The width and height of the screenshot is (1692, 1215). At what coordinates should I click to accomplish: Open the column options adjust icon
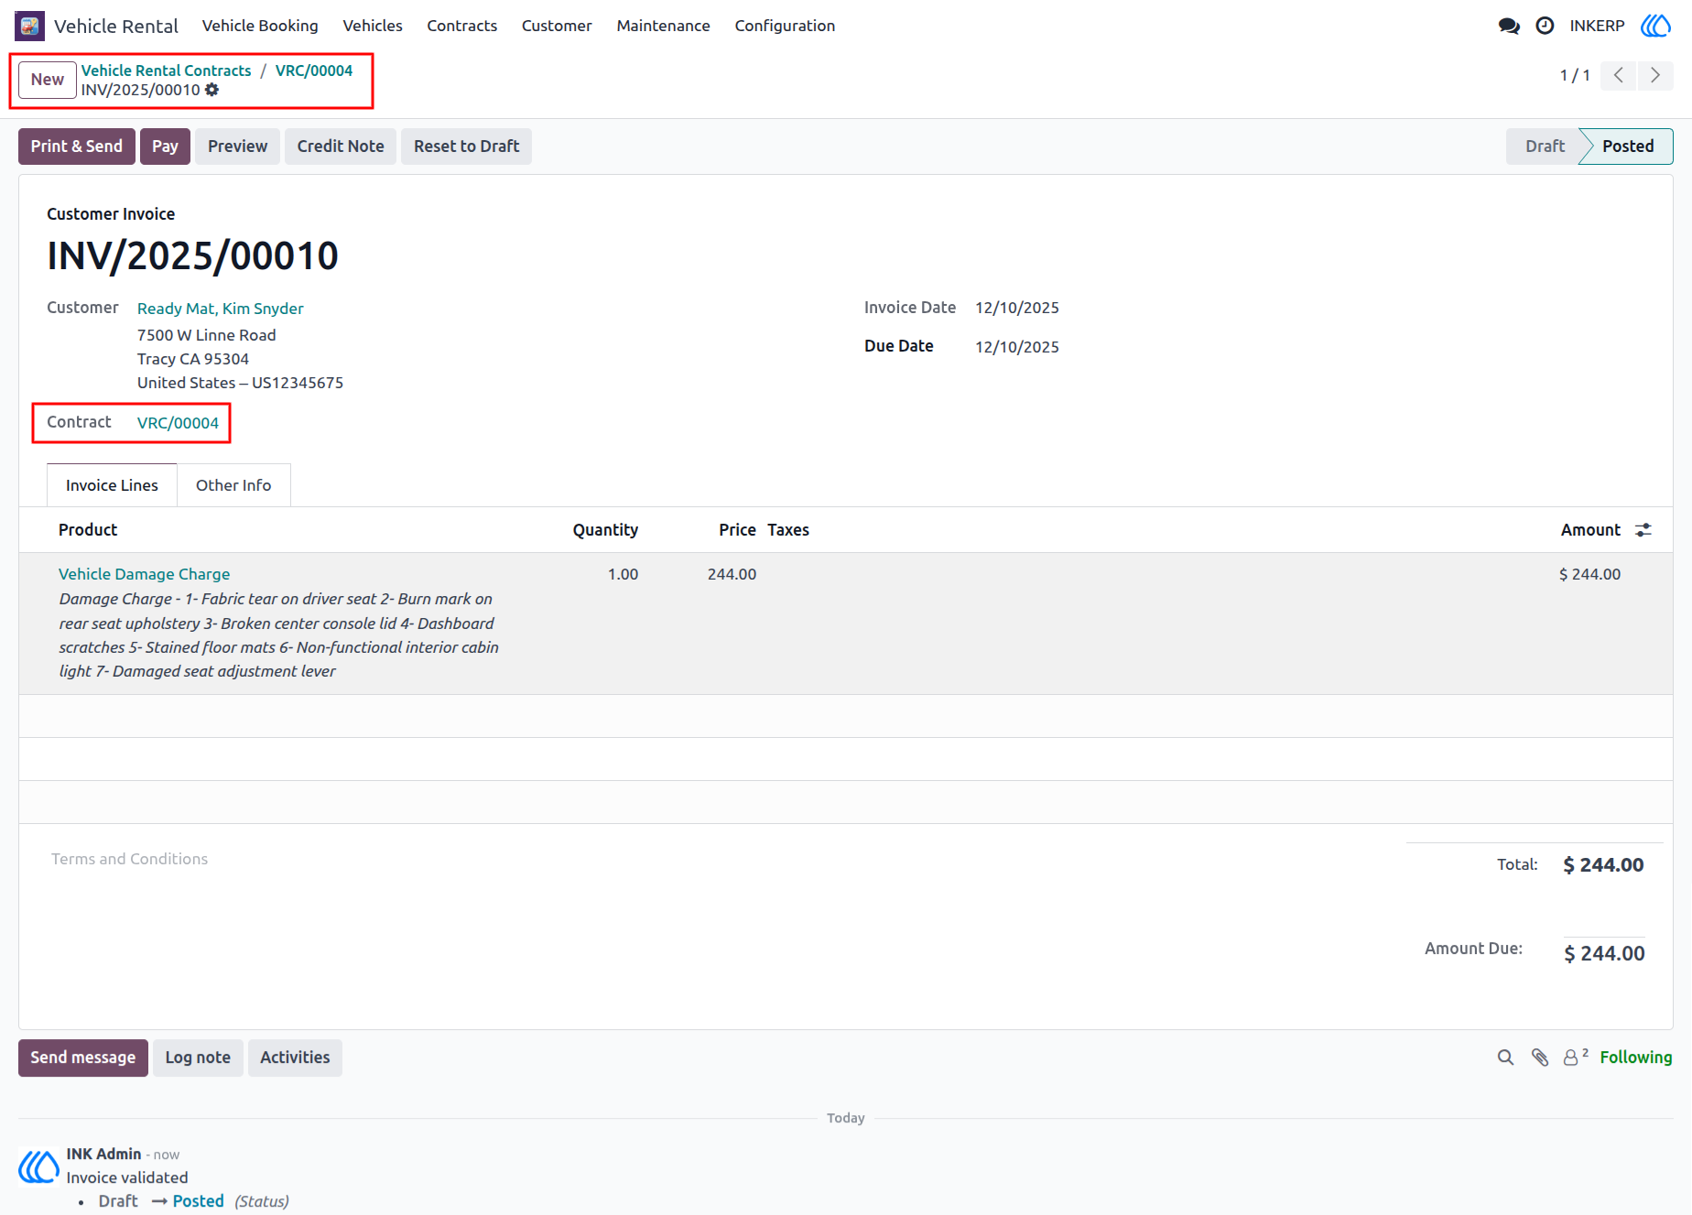pos(1643,530)
